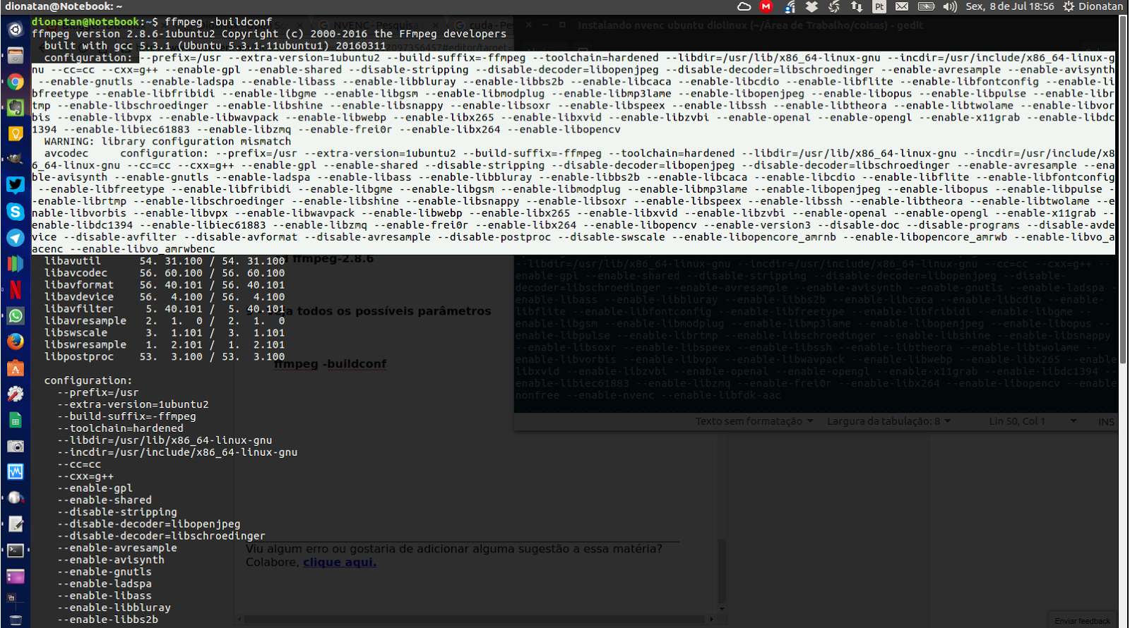This screenshot has width=1130, height=628.
Task: Open the Dionatan session menu
Action: point(1093,6)
